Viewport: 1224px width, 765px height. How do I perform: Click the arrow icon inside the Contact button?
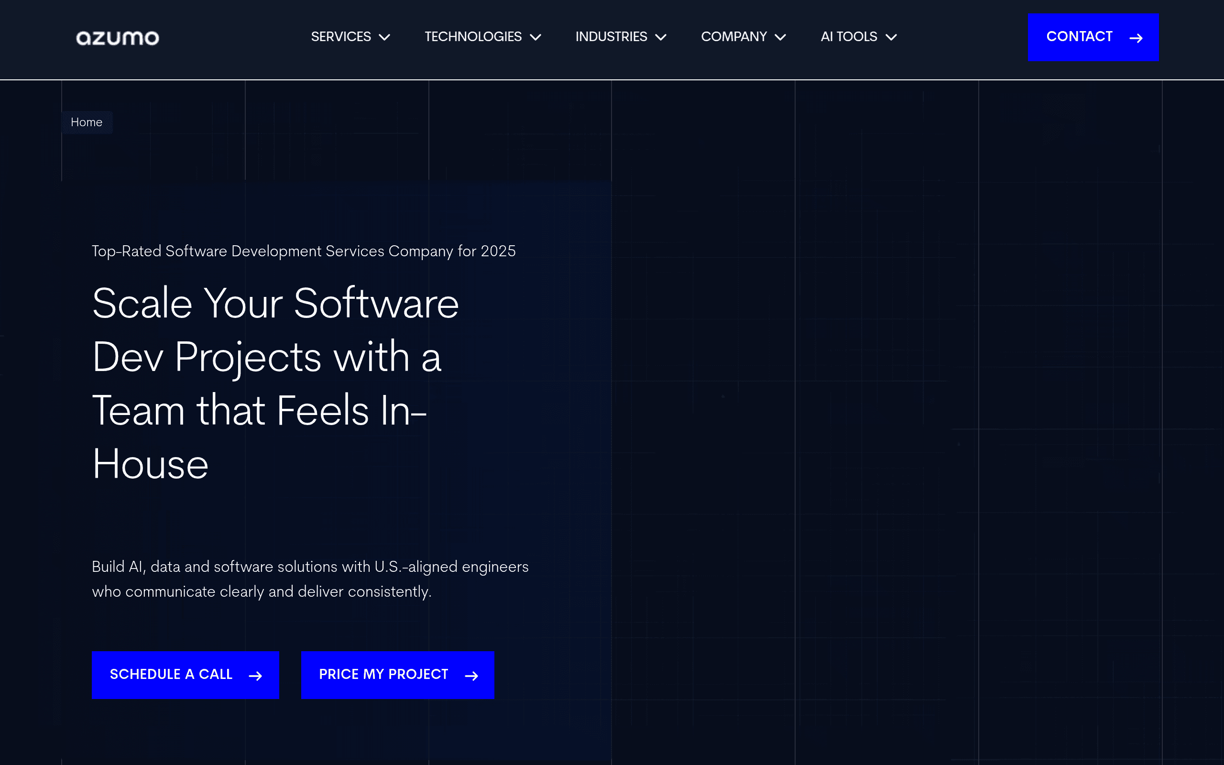1137,37
